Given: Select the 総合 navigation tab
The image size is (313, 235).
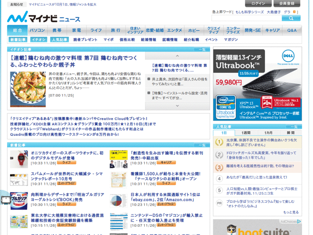Looking at the screenshot, I should (x=17, y=31).
